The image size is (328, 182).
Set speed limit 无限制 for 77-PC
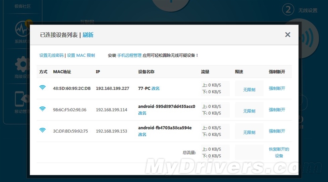tap(249, 89)
